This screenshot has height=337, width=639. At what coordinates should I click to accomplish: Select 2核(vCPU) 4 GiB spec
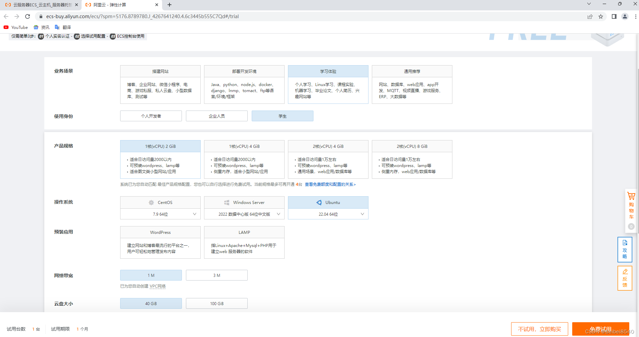click(x=328, y=159)
